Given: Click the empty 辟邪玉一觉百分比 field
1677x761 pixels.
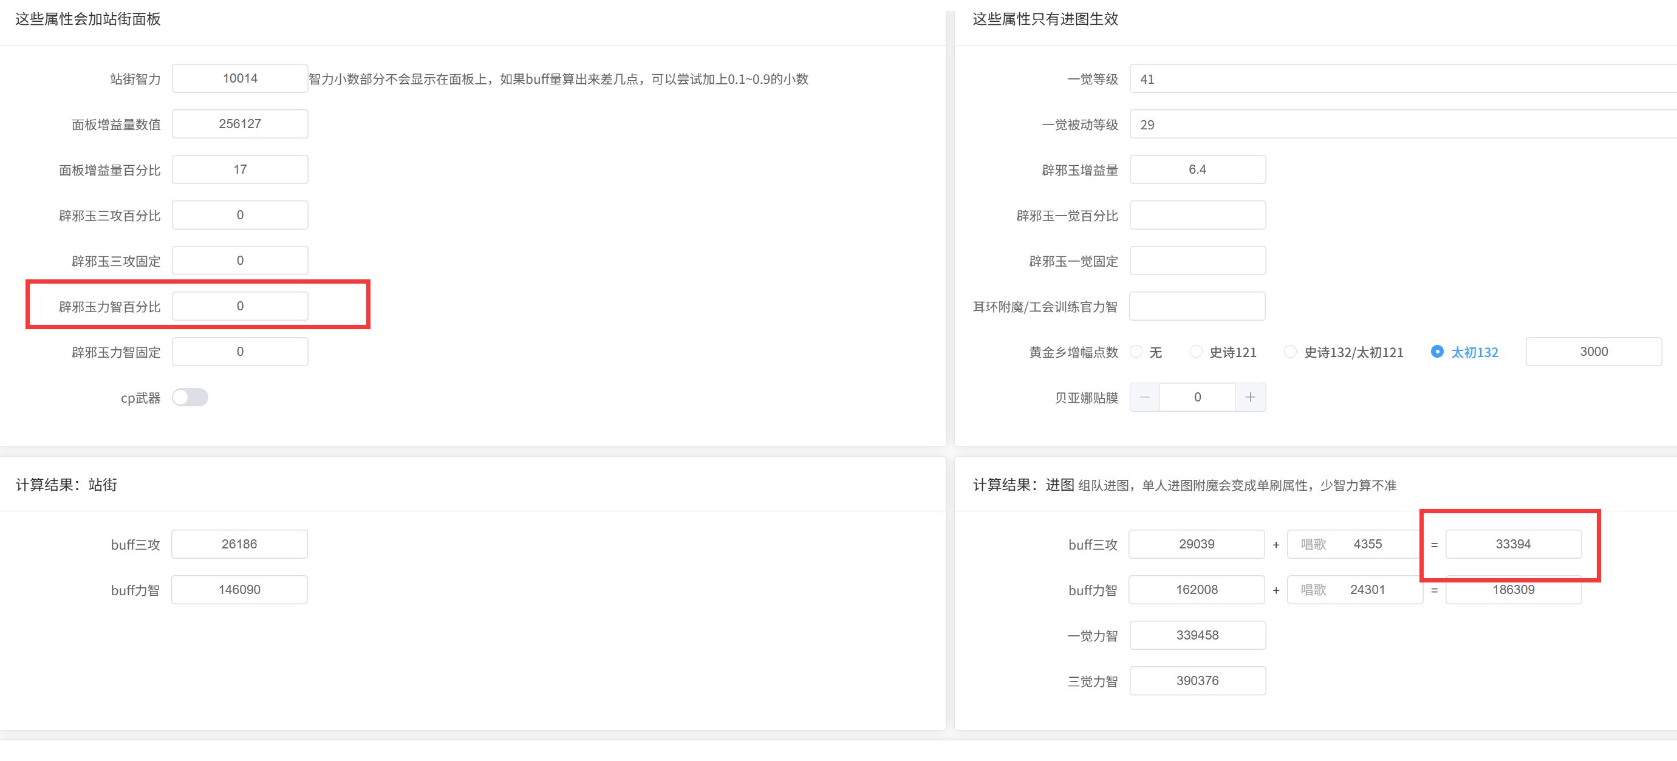Looking at the screenshot, I should [1198, 215].
